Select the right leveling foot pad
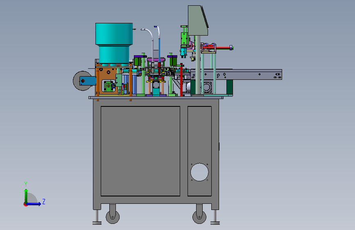Screen dimensions: 355x230 (215, 223)
